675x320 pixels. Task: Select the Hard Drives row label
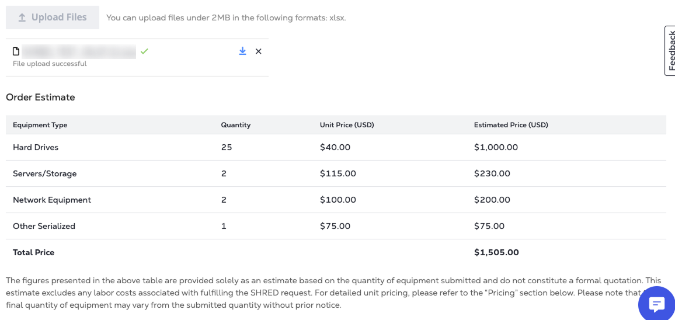pos(36,147)
